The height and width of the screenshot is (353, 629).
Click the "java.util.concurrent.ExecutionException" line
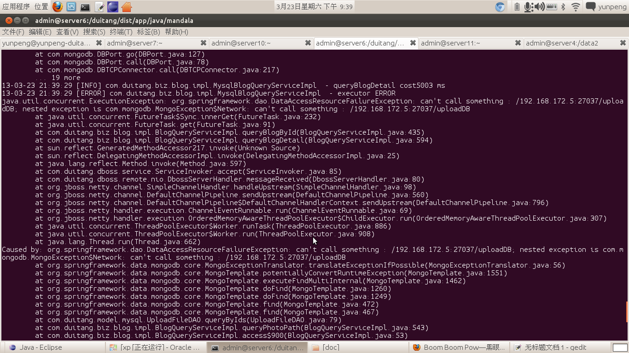click(313, 105)
